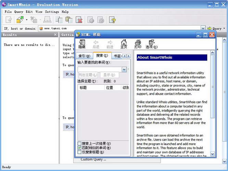The width and height of the screenshot is (228, 171).
Task: Expand the search keyword dropdown in Help
Action: [x=124, y=69]
